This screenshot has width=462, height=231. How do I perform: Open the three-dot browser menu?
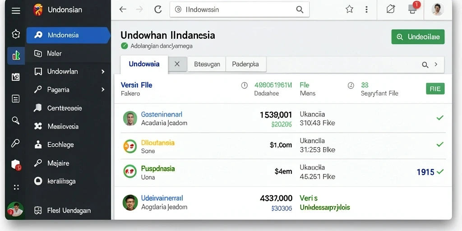tap(366, 9)
